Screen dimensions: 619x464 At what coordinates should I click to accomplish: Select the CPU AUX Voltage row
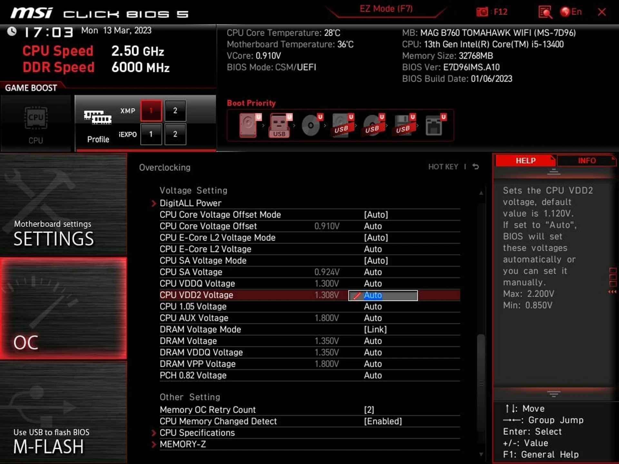click(309, 318)
